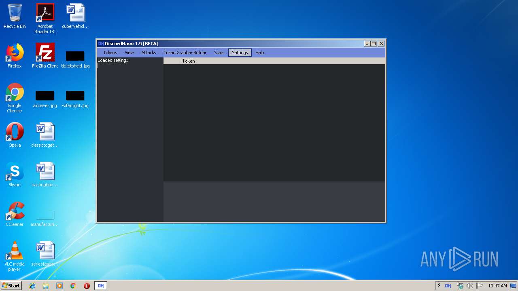This screenshot has width=518, height=291.
Task: Open the Tokens menu
Action: pos(110,53)
